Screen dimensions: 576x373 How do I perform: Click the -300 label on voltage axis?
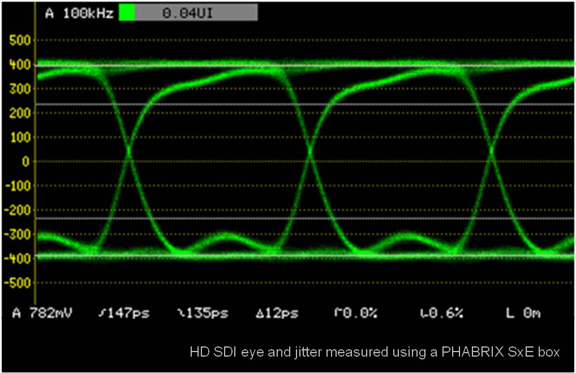coord(17,235)
